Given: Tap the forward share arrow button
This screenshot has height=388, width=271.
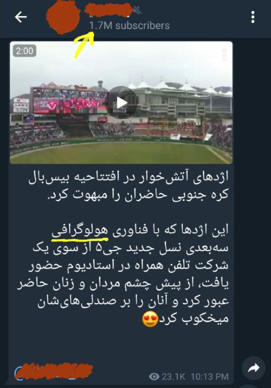Looking at the screenshot, I should coord(254,368).
